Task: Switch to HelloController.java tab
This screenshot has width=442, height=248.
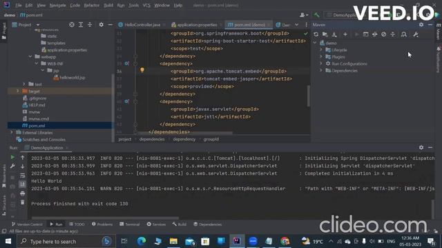Action: tap(142, 25)
